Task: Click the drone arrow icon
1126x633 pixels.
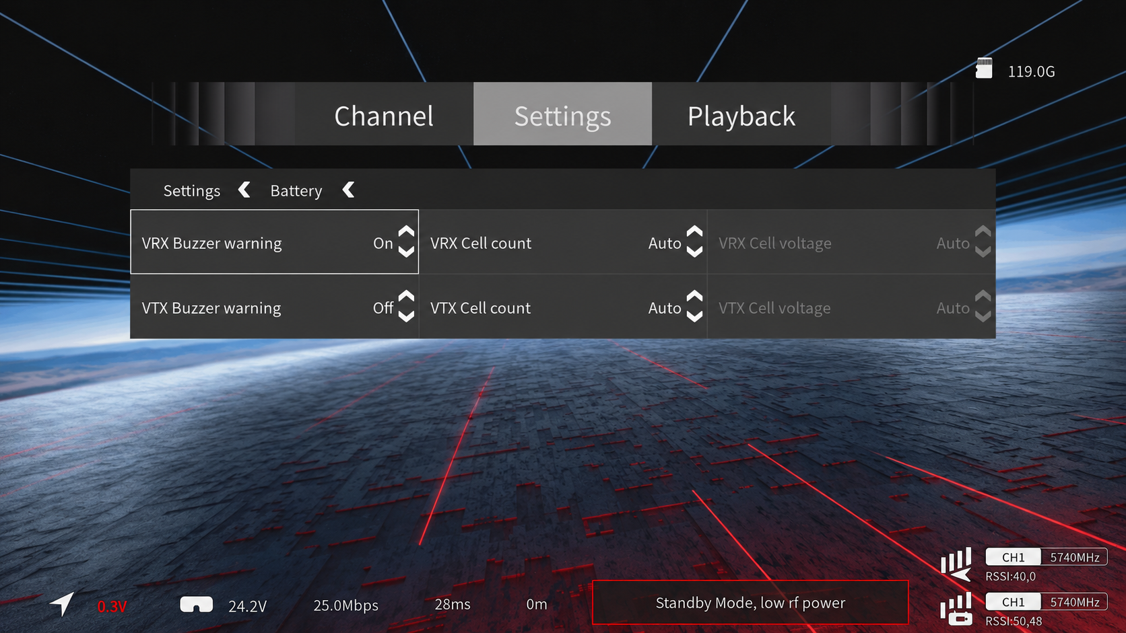Action: (x=62, y=603)
